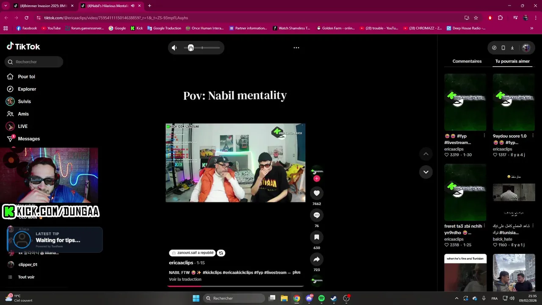
Task: Open the spinning sound disc icon
Action: click(x=316, y=280)
